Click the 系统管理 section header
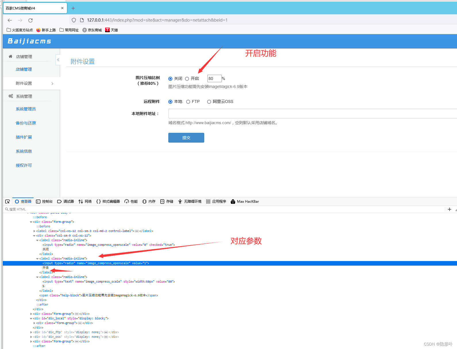 tap(24, 96)
